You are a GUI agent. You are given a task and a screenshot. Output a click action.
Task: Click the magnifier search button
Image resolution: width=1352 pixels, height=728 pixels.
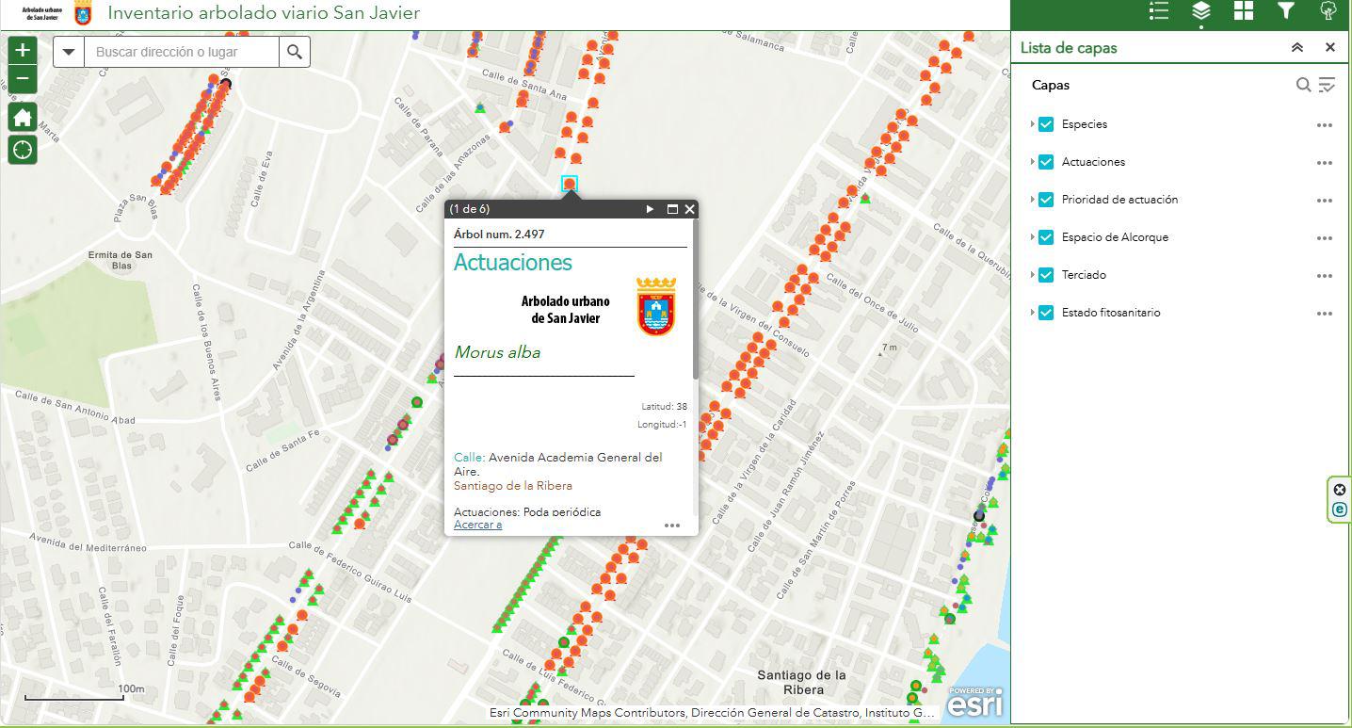[295, 52]
